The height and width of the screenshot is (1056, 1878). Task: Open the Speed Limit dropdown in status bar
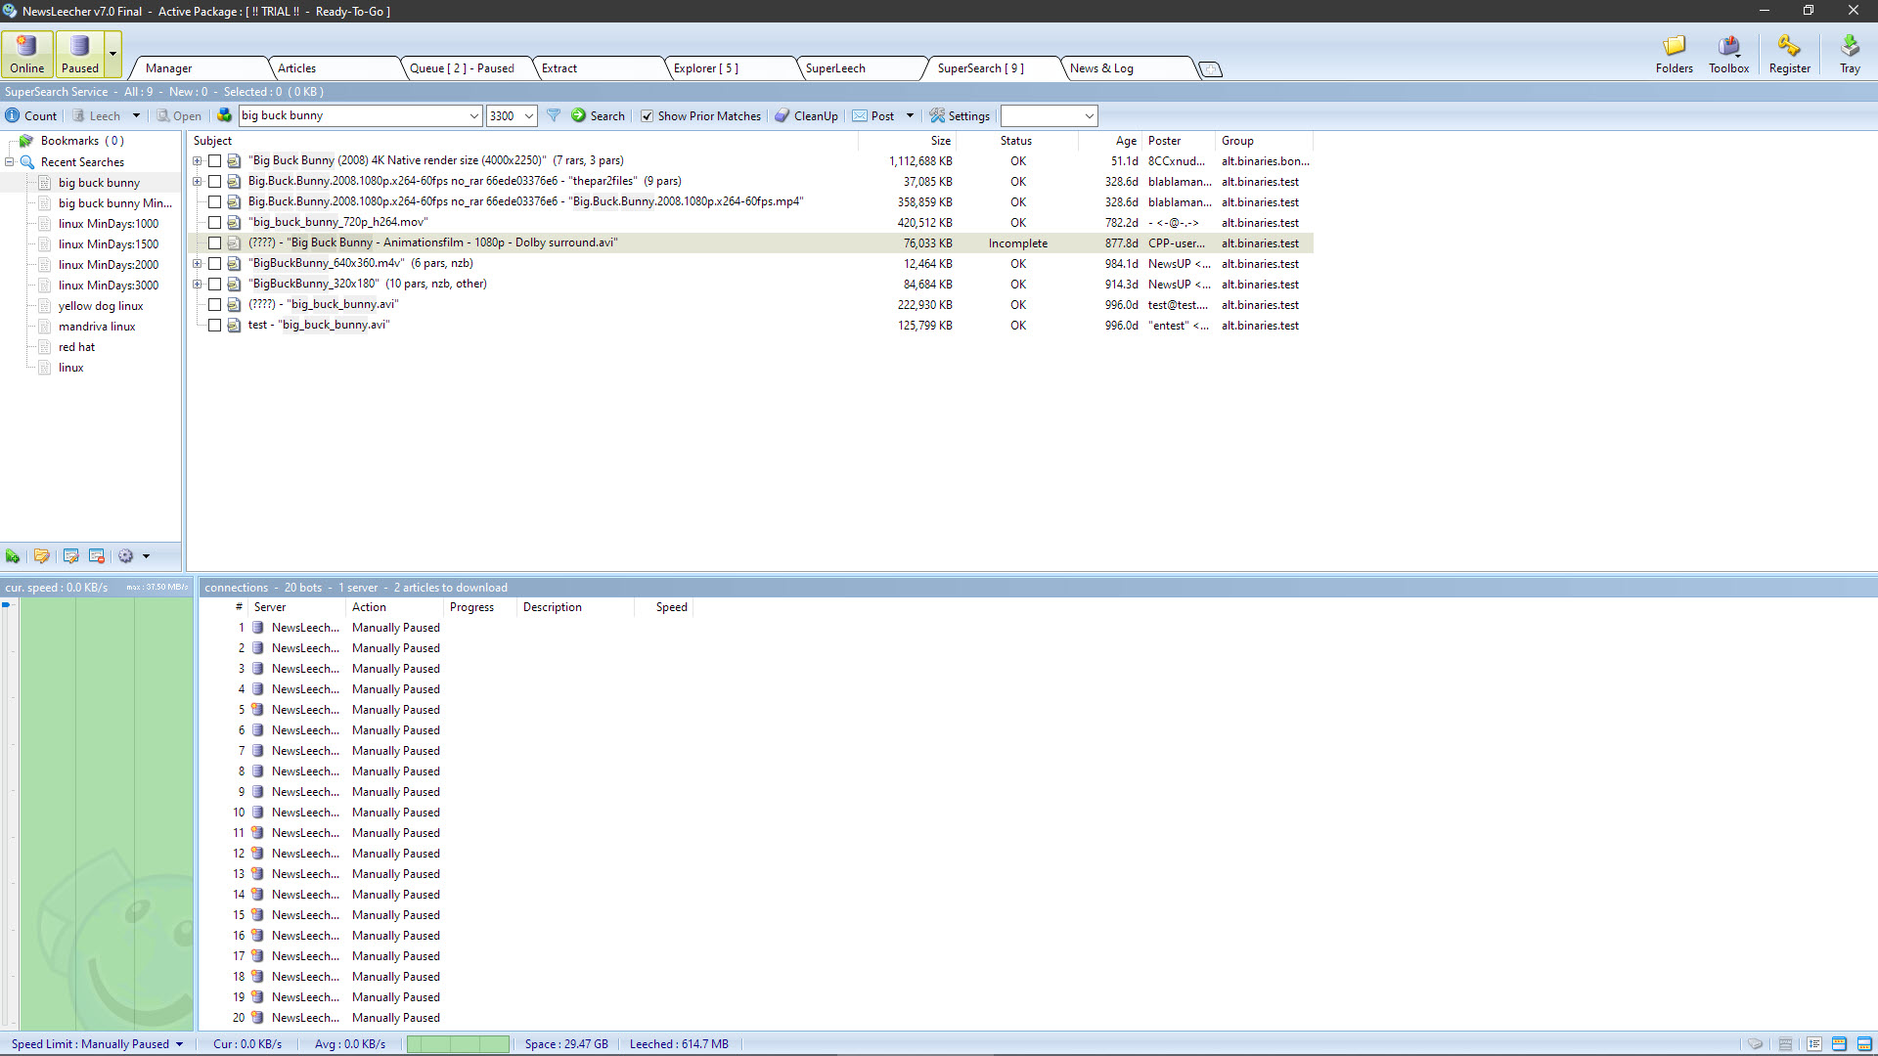(179, 1044)
